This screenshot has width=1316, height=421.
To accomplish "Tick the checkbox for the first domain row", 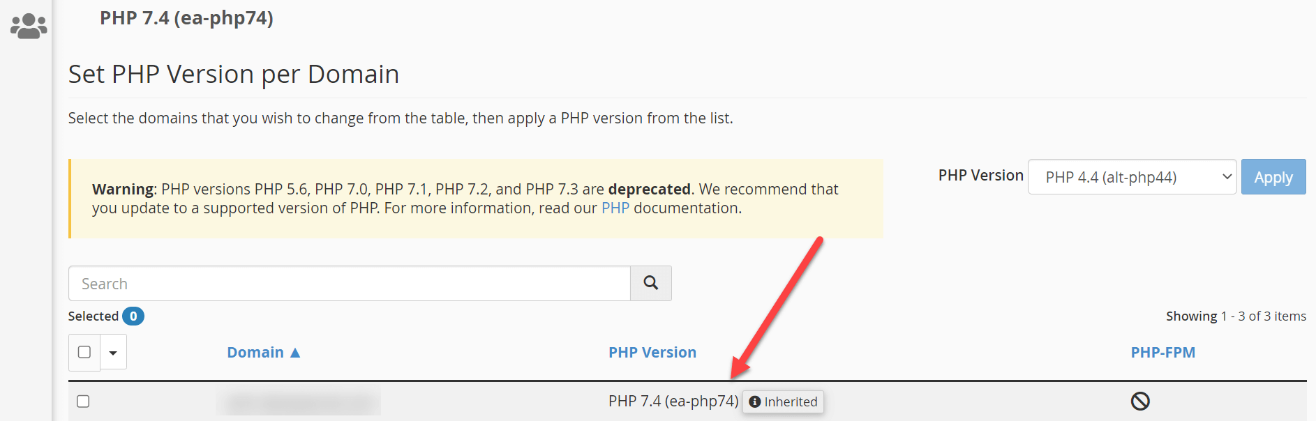I will tap(83, 401).
